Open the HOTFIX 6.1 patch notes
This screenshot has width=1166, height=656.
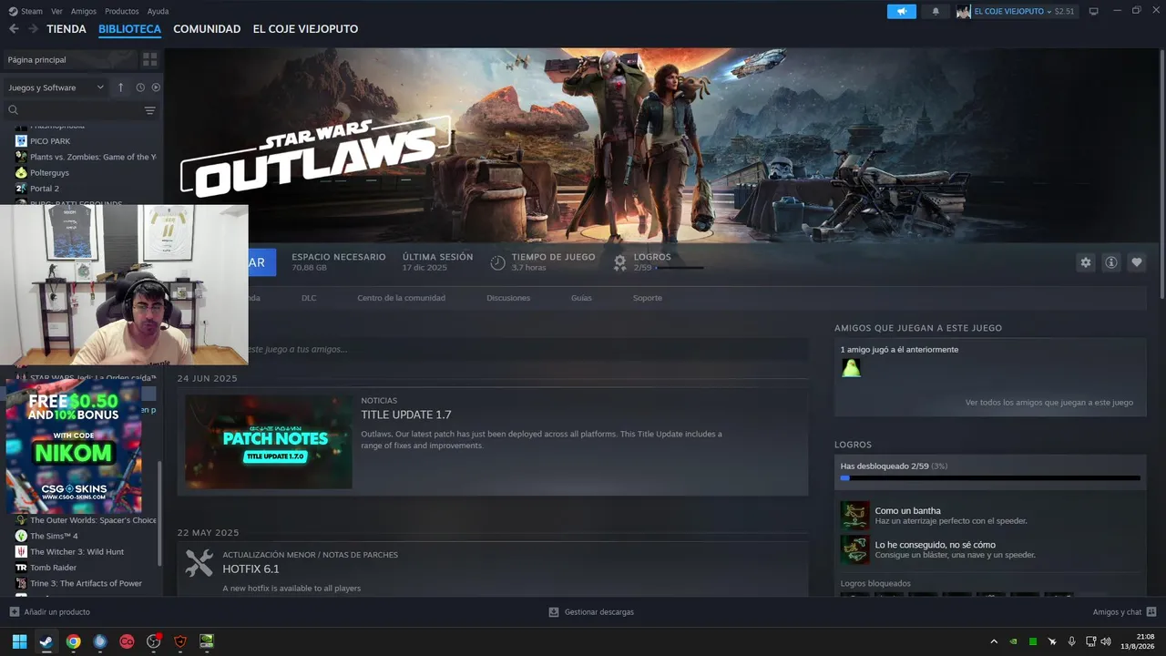(x=251, y=569)
